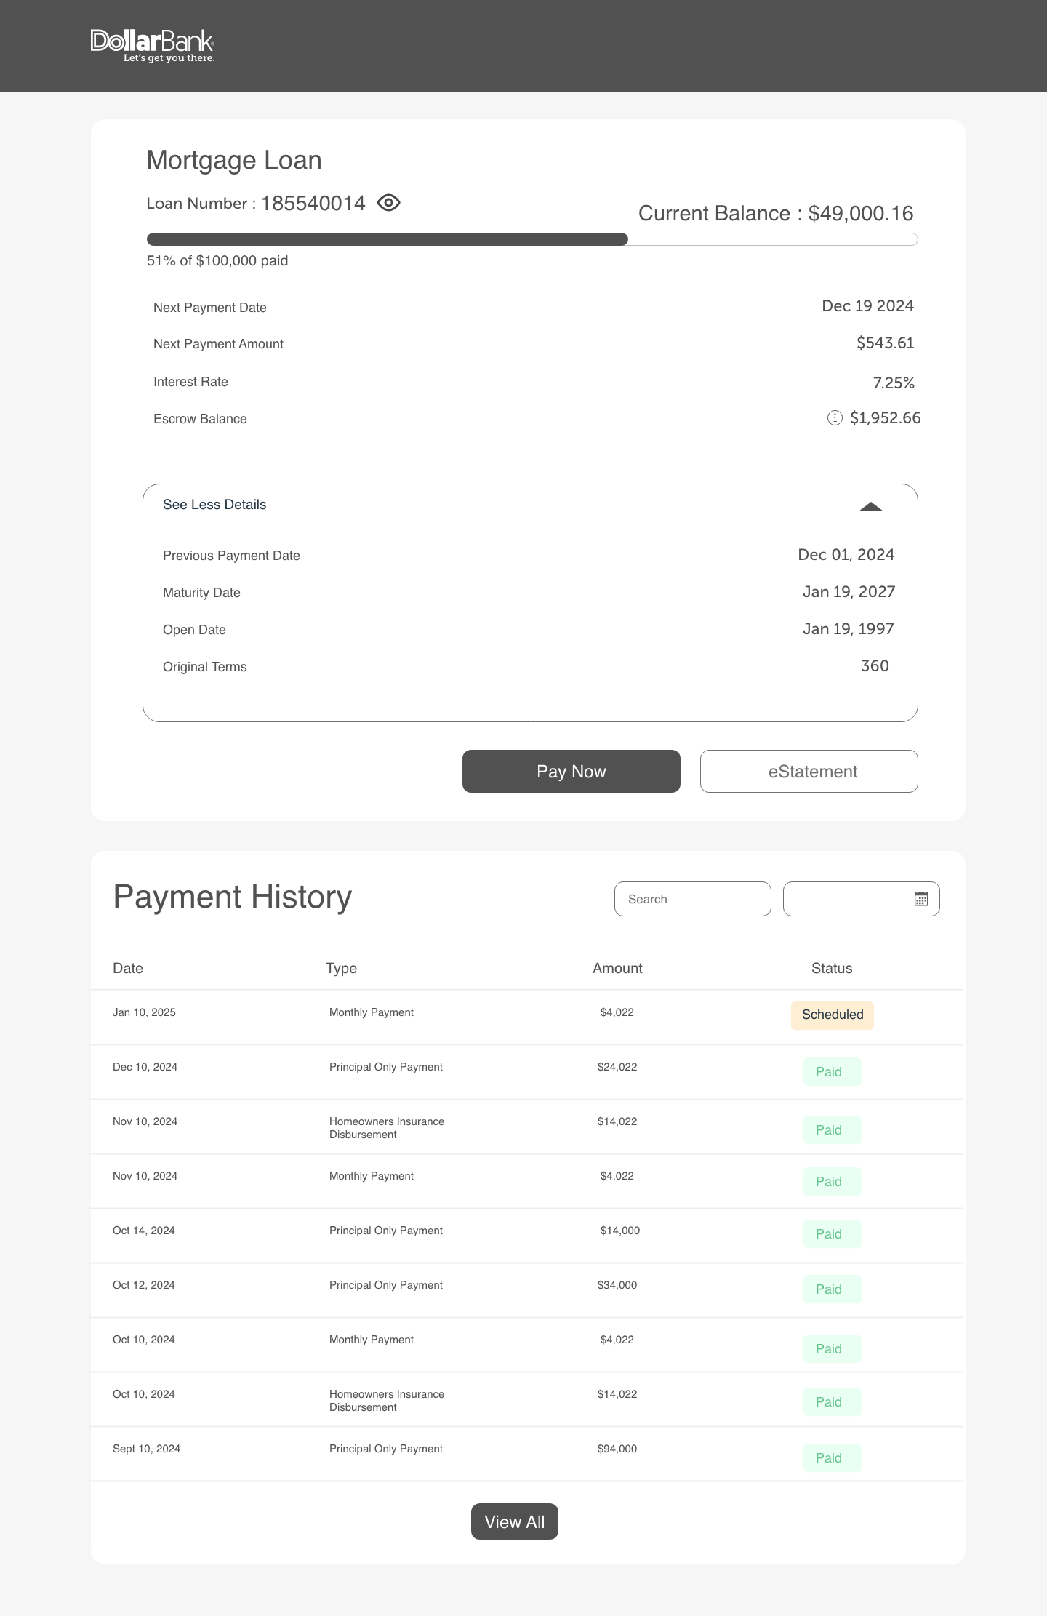Collapse details with the up arrow

pos(870,507)
